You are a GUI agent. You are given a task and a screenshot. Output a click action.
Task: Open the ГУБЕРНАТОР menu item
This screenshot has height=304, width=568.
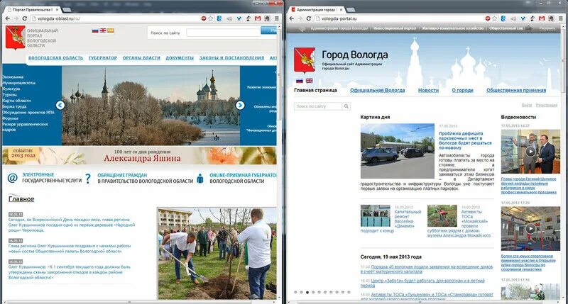point(103,58)
